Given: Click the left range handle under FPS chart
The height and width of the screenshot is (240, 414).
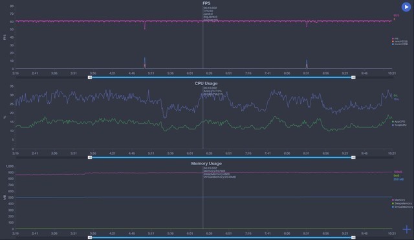Looking at the screenshot, I should click(90, 77).
